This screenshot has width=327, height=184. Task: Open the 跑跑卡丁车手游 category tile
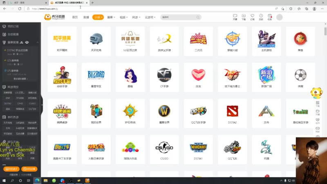[x=62, y=150]
